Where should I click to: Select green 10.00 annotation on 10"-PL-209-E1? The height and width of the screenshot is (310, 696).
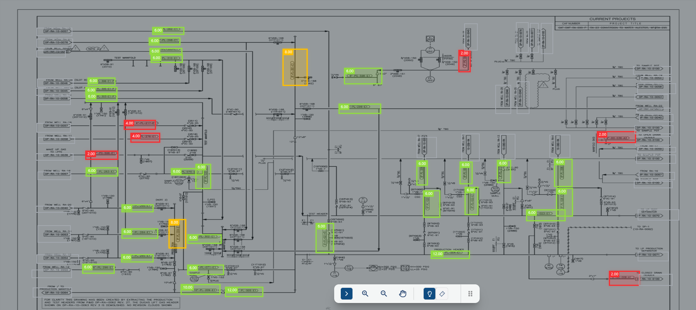click(x=201, y=289)
